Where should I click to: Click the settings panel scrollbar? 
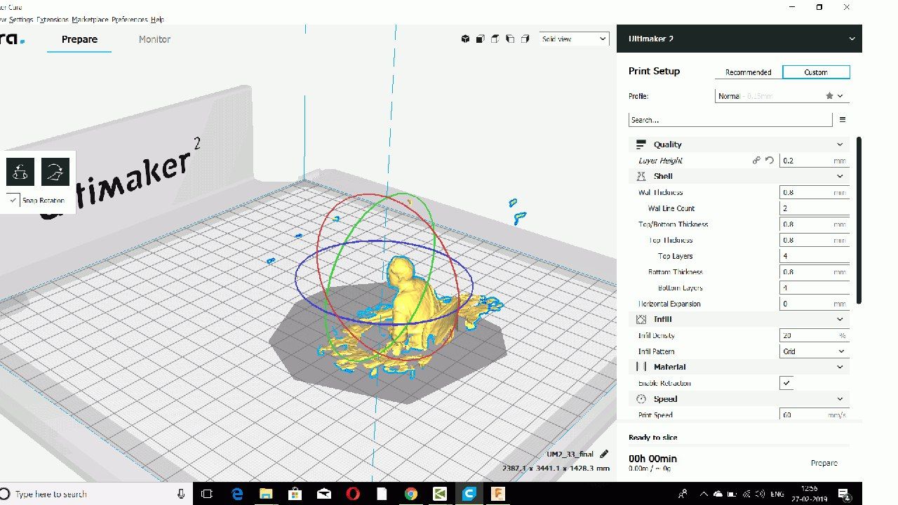(859, 220)
